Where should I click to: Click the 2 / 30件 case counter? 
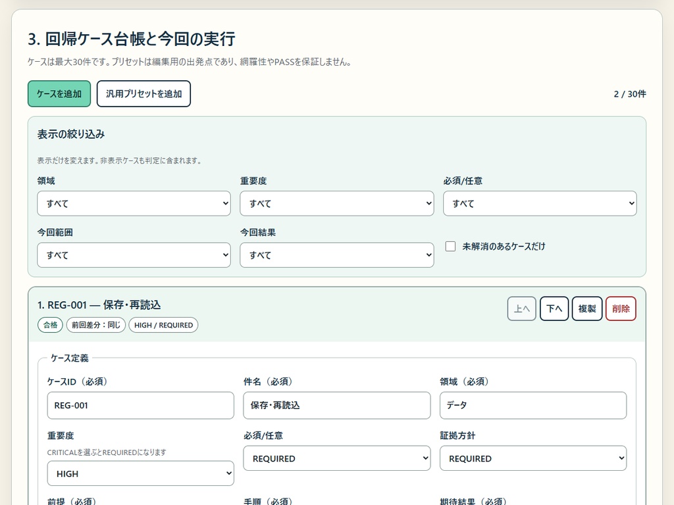630,94
